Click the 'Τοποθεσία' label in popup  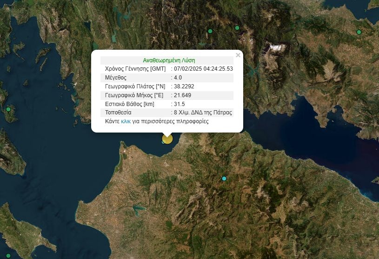(118, 113)
